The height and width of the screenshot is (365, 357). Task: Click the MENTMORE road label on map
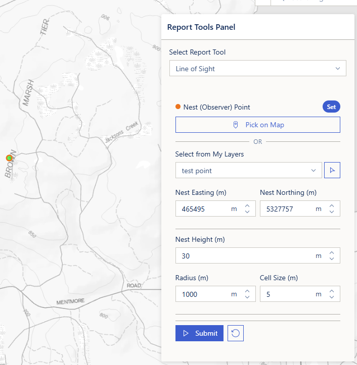tap(70, 301)
